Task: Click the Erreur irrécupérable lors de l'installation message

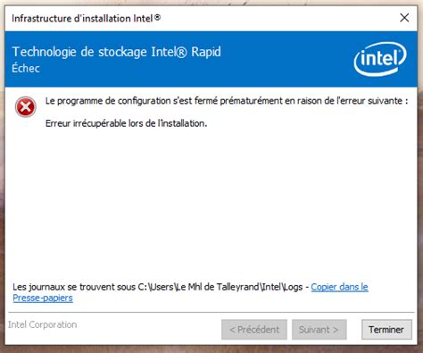Action: pyautogui.click(x=126, y=123)
